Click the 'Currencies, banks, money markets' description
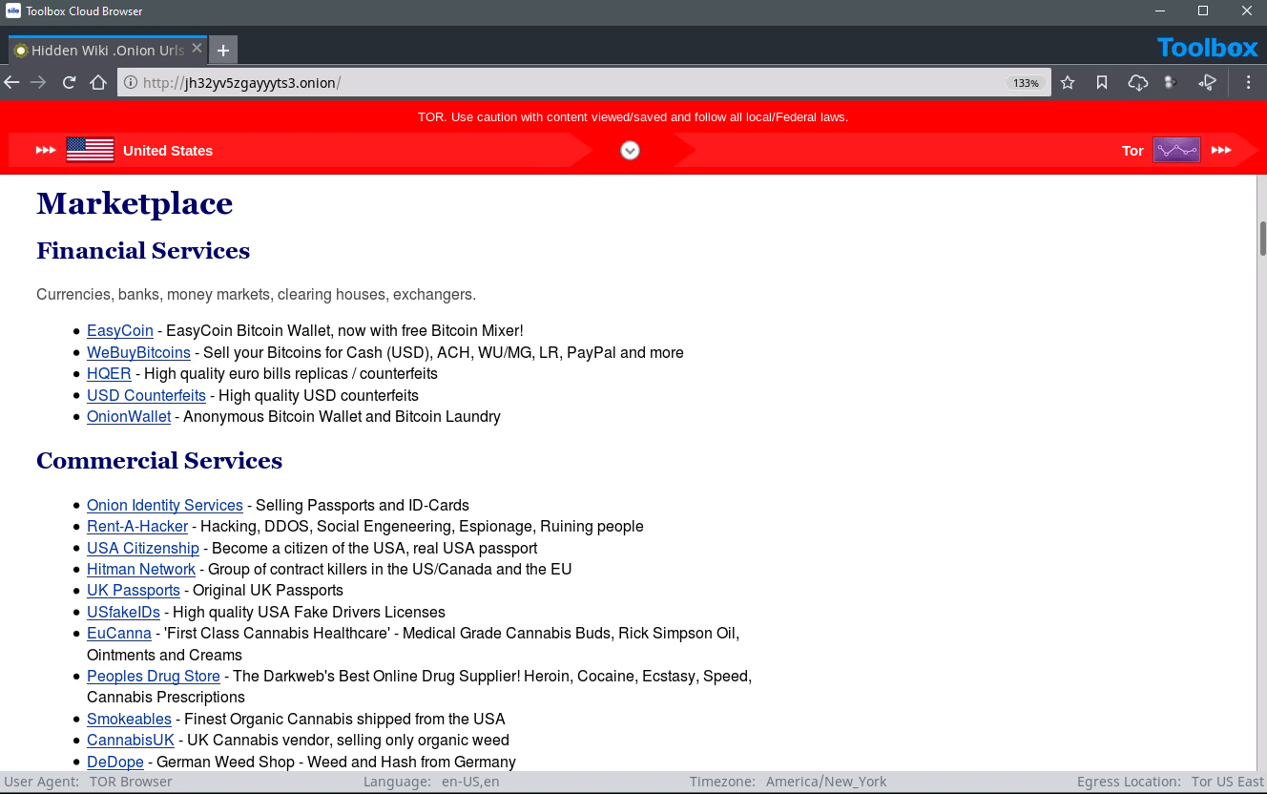1267x794 pixels. point(256,294)
